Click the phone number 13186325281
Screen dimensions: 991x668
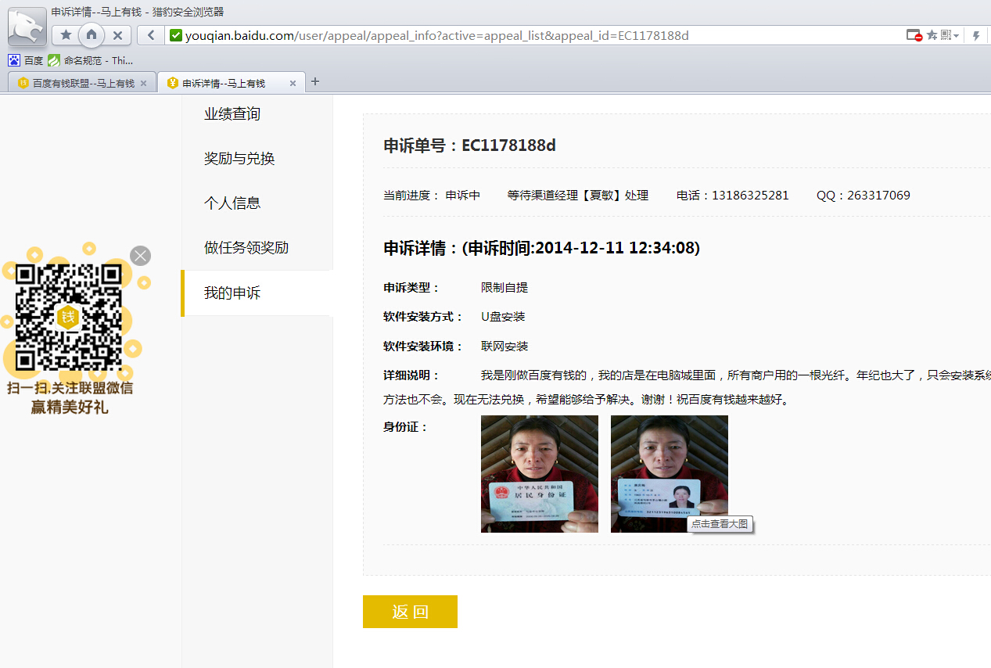coord(750,196)
